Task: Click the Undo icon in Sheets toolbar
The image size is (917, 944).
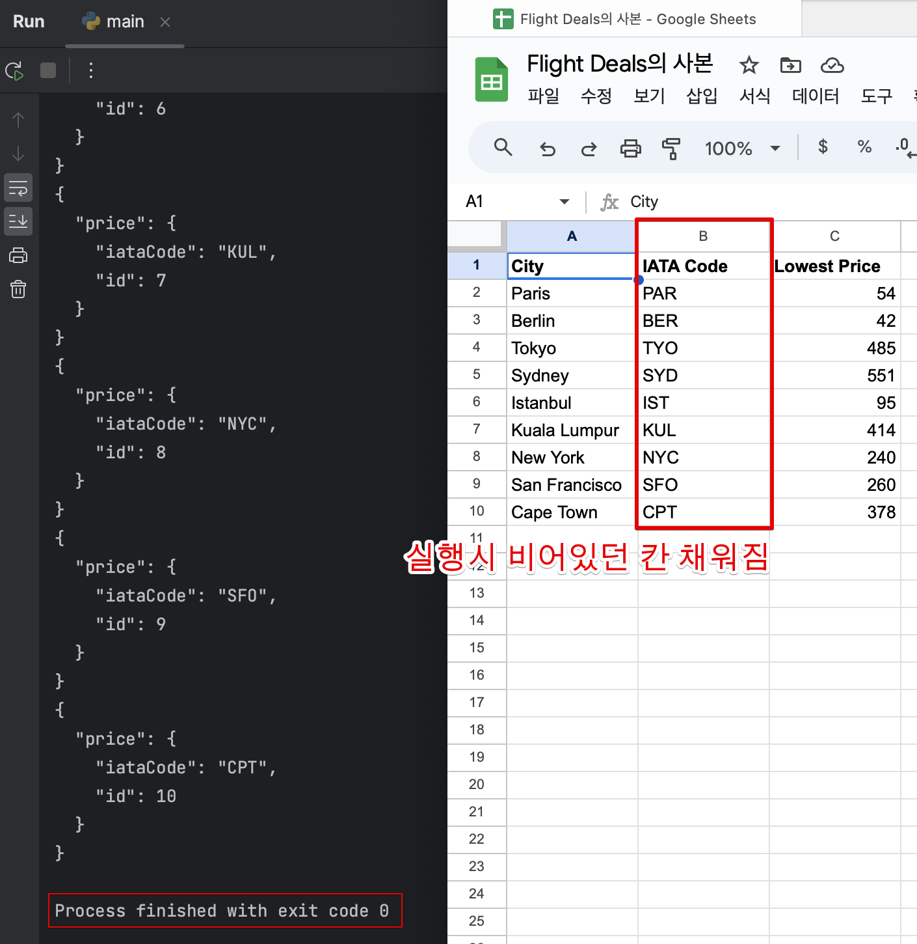Action: 548,149
